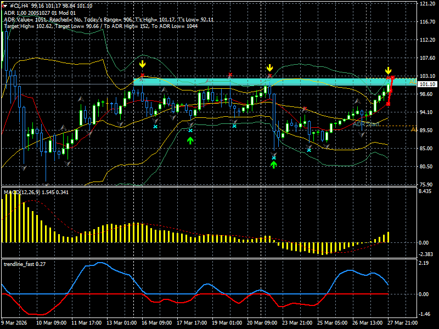This screenshot has height=329, width=439.
Task: Click the red X marker near 19 Mar
Action: pos(230,75)
